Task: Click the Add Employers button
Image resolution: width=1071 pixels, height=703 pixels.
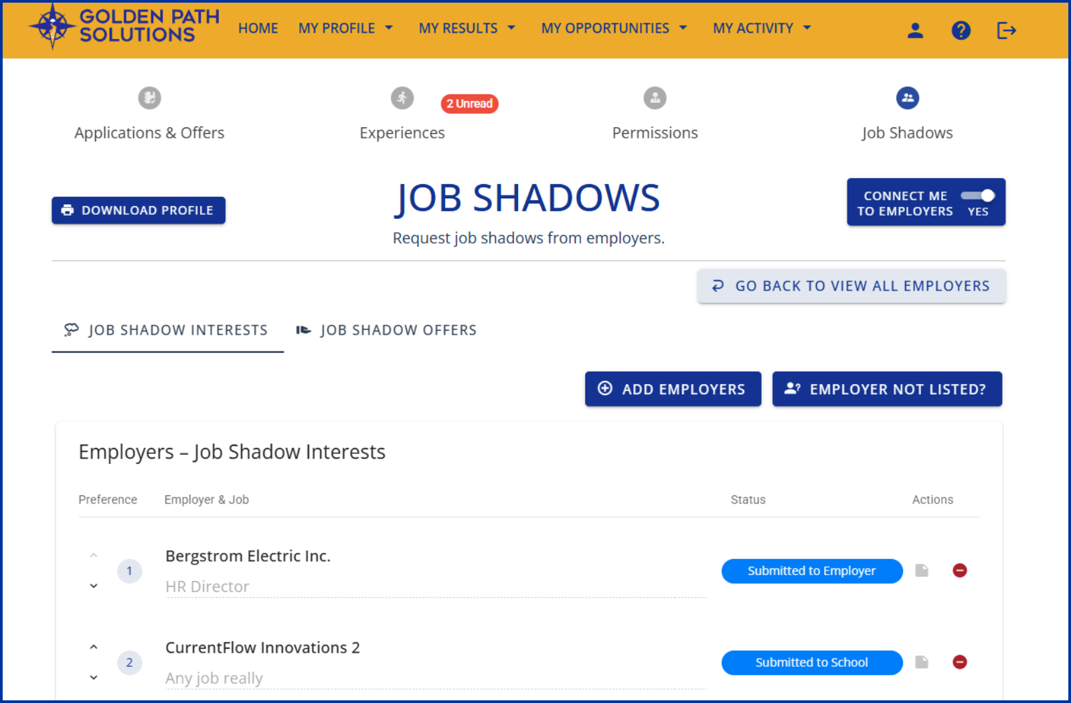Action: click(673, 389)
